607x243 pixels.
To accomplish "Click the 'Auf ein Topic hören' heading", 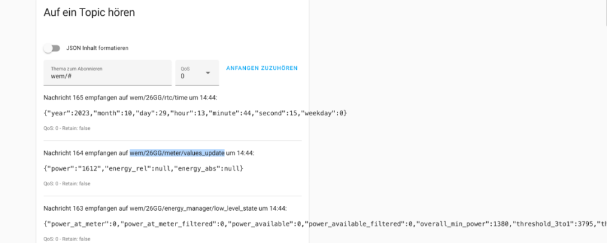I will [x=89, y=12].
